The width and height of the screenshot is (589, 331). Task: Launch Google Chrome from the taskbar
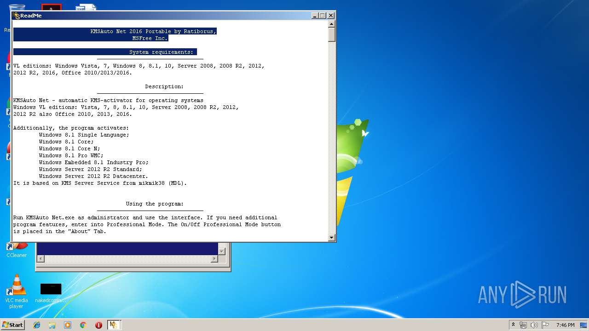(x=83, y=325)
